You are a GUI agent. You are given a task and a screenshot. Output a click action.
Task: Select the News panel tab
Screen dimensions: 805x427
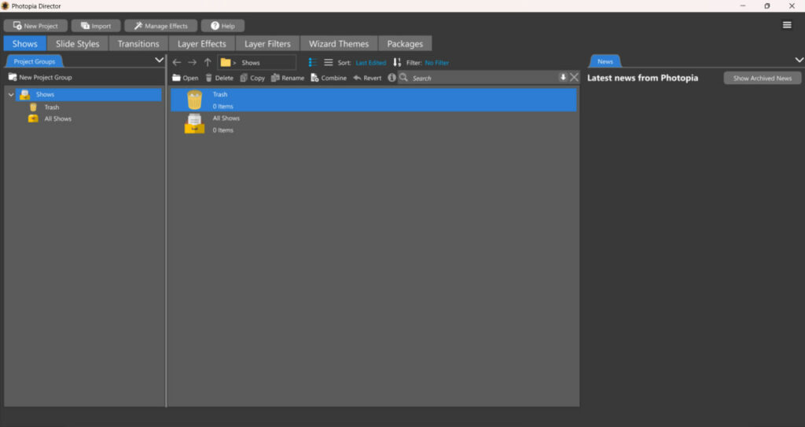pos(605,61)
